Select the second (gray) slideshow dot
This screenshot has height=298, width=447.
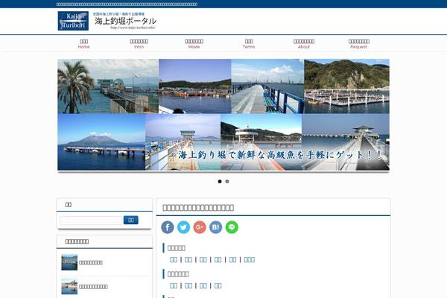coord(227,181)
